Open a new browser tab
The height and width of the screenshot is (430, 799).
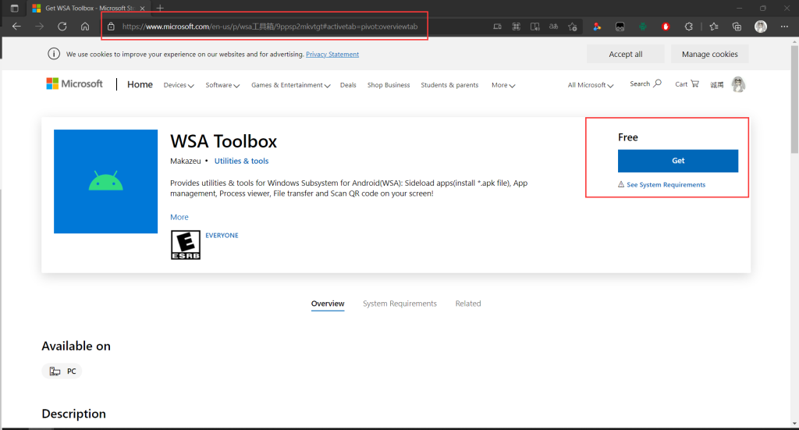pos(160,8)
